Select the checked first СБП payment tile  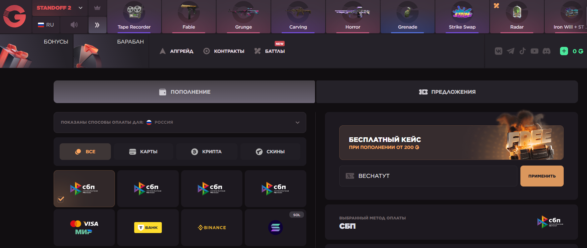pos(84,188)
